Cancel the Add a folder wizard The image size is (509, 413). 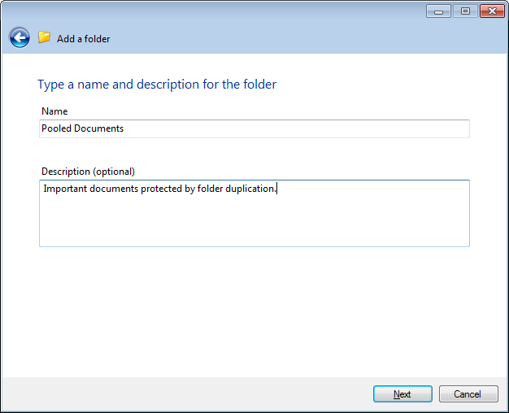[x=468, y=393]
